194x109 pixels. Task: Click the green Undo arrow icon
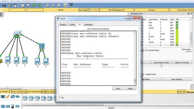pos(34,5)
